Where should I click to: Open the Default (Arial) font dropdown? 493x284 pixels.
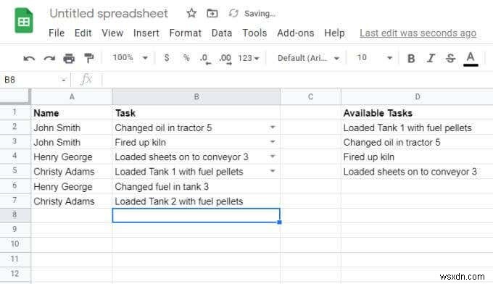coord(308,58)
